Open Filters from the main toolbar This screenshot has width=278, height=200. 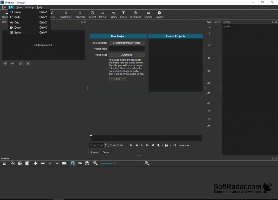coord(123,15)
